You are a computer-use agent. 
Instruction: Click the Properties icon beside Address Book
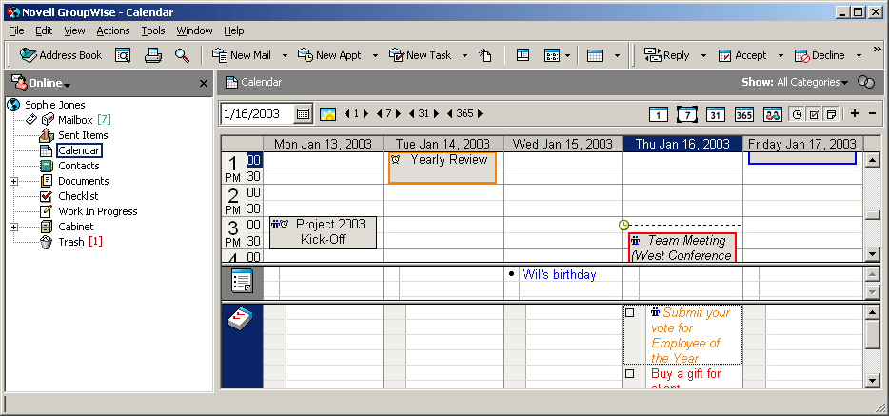[123, 55]
